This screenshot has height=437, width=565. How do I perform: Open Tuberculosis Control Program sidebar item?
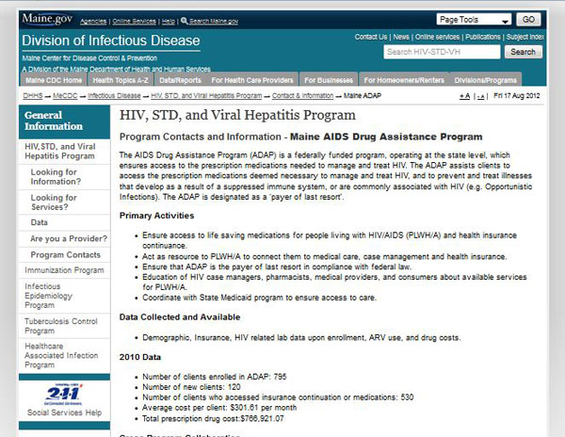click(61, 326)
